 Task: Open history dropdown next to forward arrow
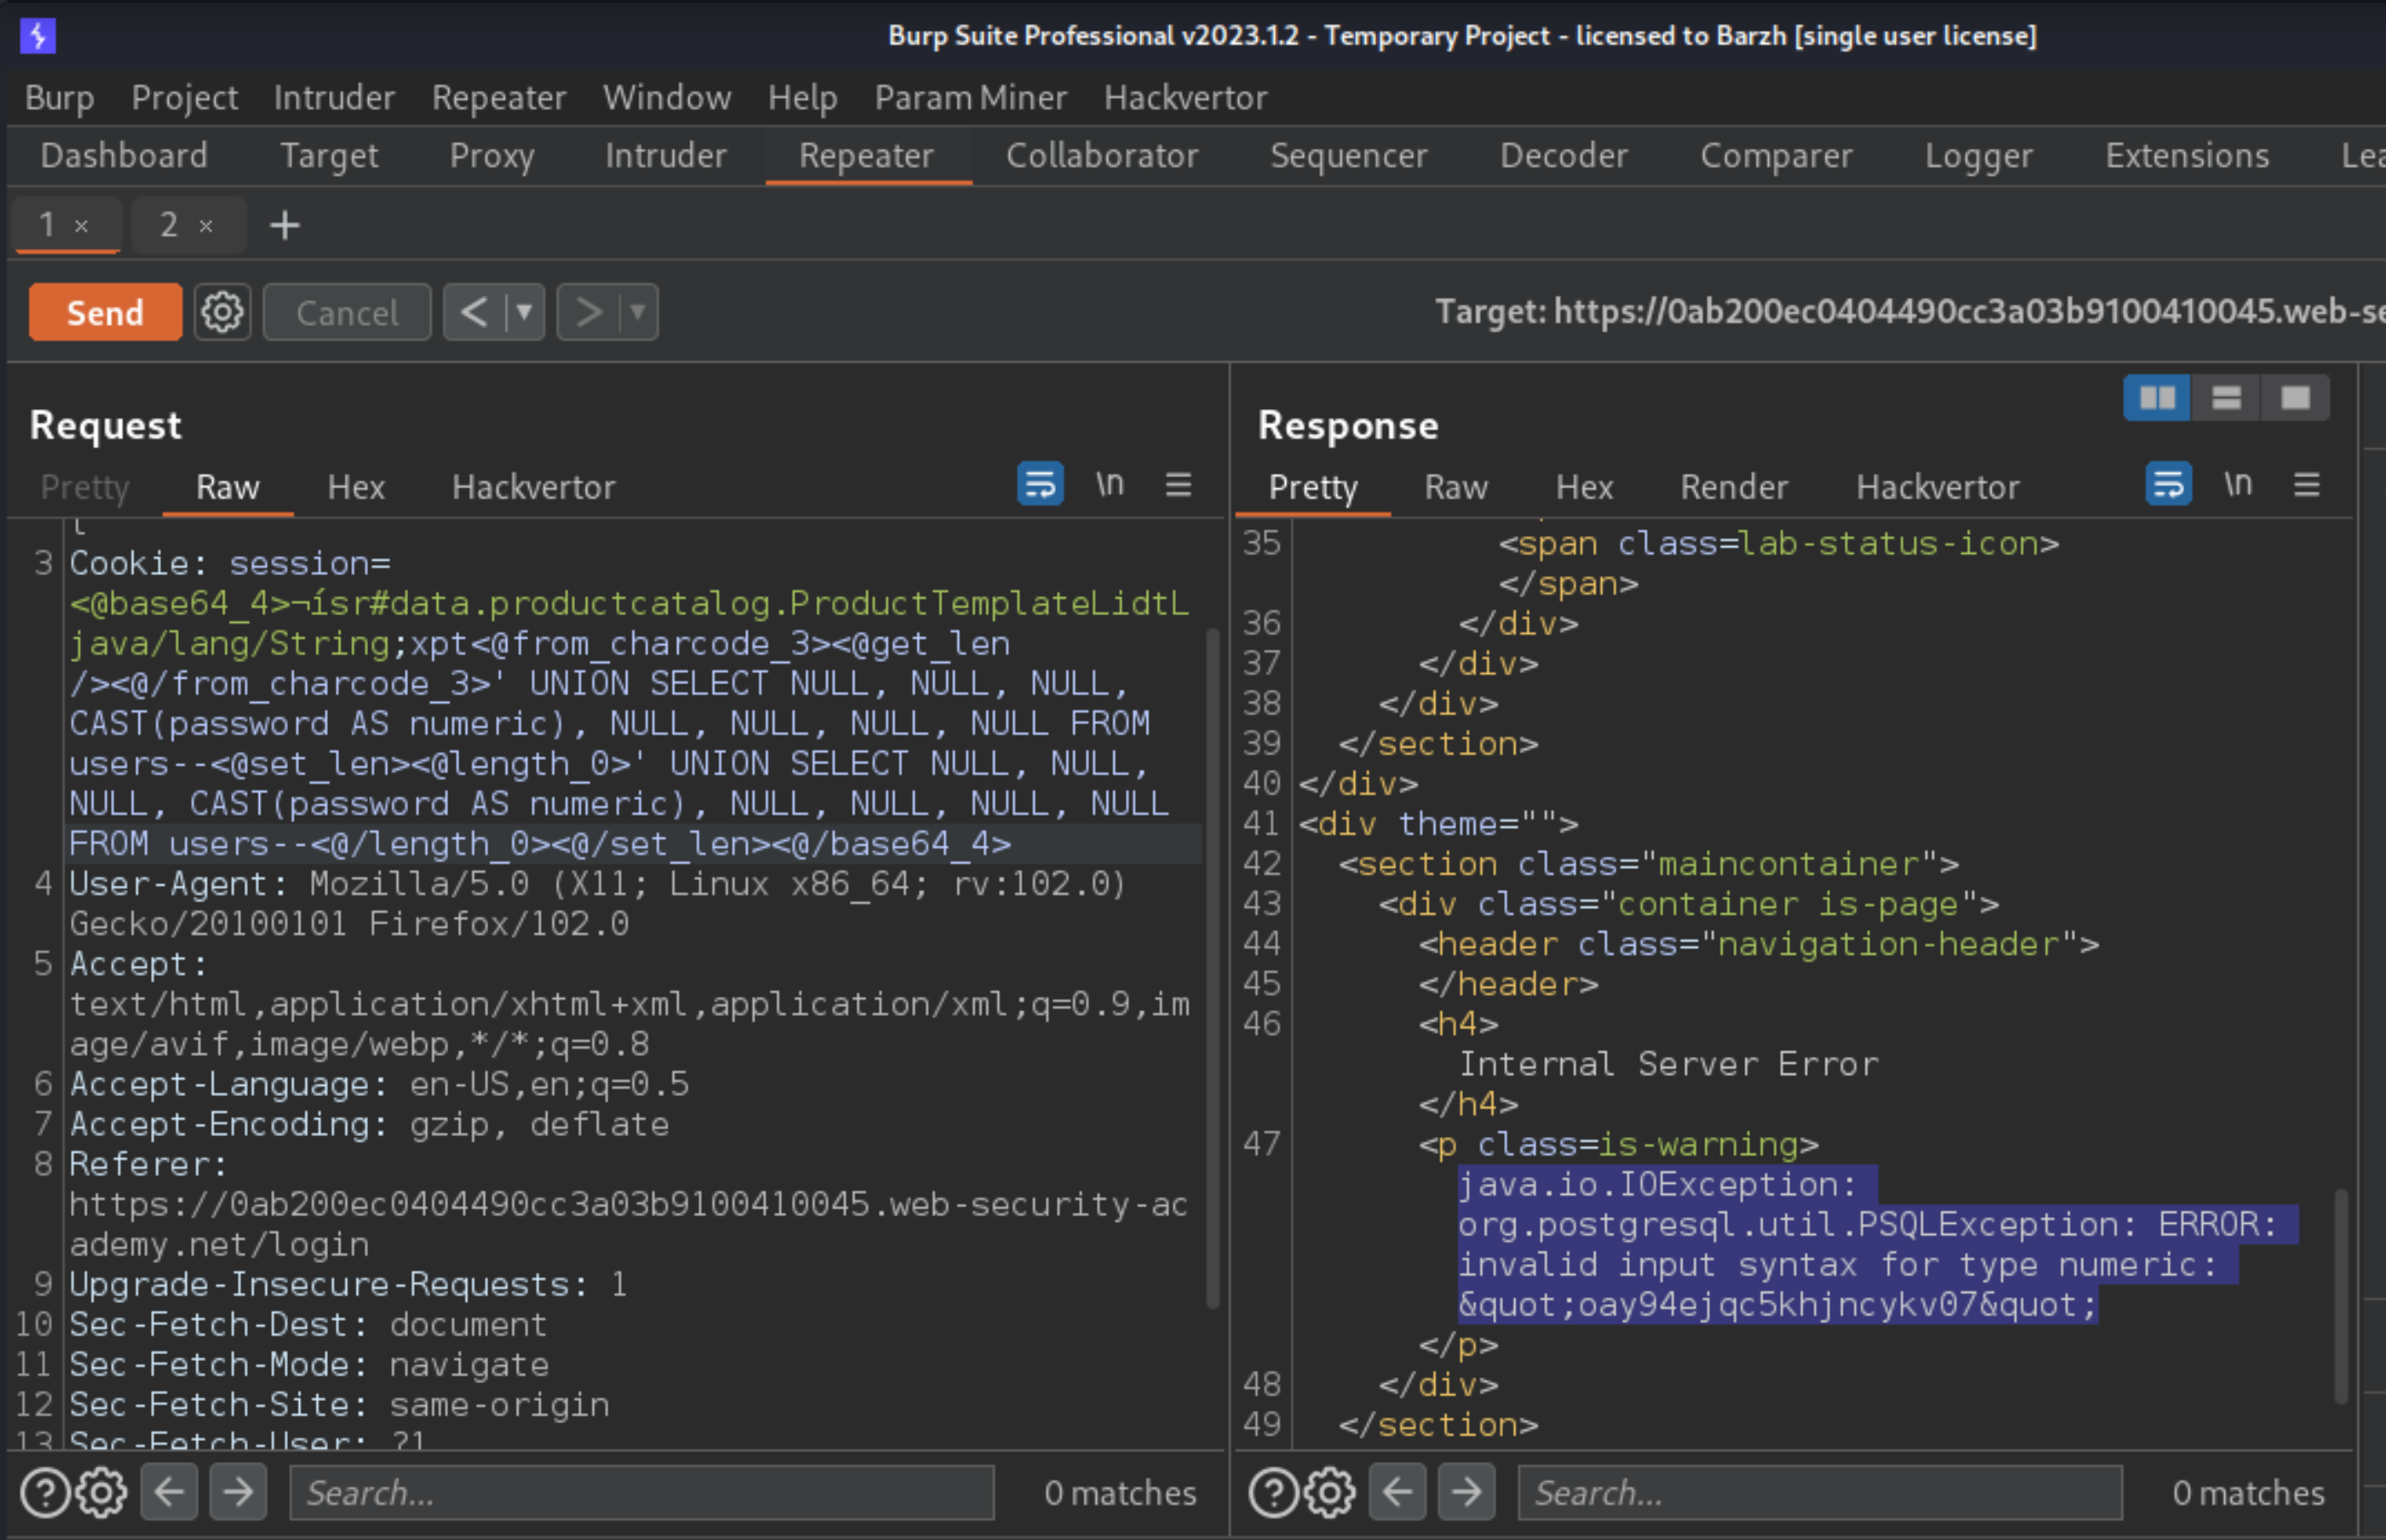tap(637, 312)
